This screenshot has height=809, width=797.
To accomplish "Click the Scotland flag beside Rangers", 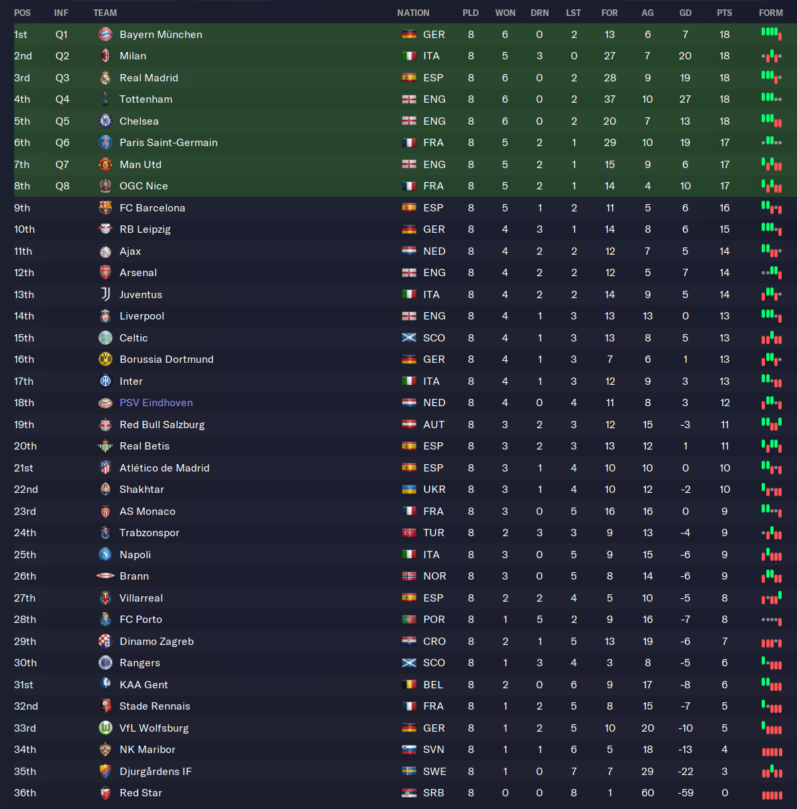I will tap(409, 663).
